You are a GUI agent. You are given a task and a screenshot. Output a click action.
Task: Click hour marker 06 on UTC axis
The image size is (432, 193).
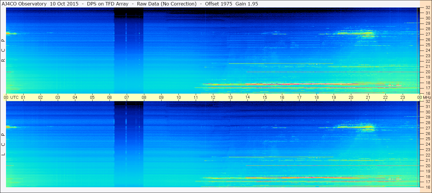pos(110,97)
